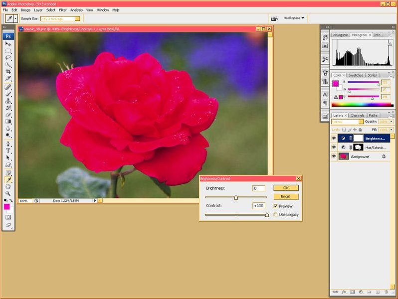Switch to the Channels tab
The image size is (398, 299).
[357, 115]
